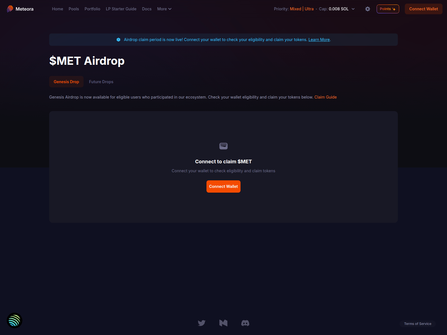This screenshot has height=335, width=447.
Task: Open the More navigation dropdown
Action: [x=164, y=9]
